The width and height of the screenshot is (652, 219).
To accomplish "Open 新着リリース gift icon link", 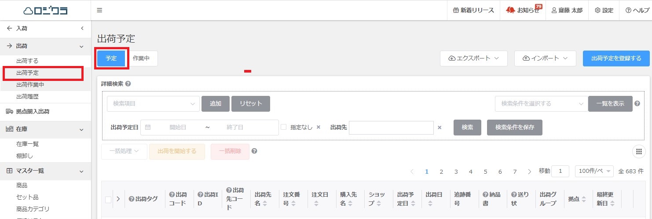I will [473, 10].
